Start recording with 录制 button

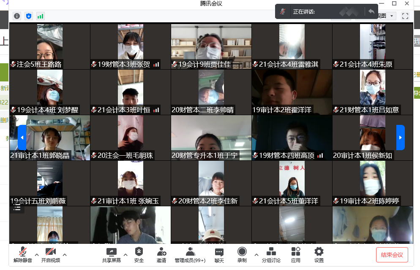click(242, 255)
